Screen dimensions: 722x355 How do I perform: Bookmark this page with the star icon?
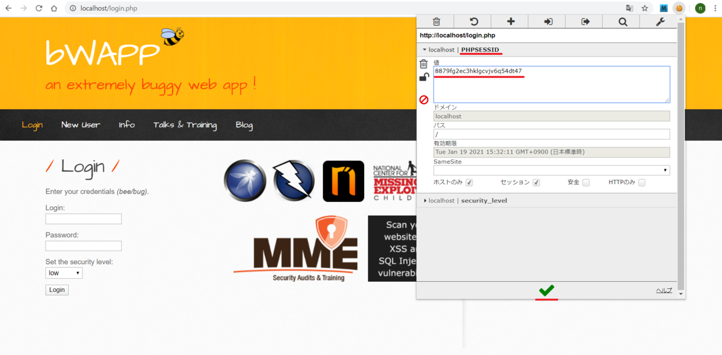pos(644,8)
